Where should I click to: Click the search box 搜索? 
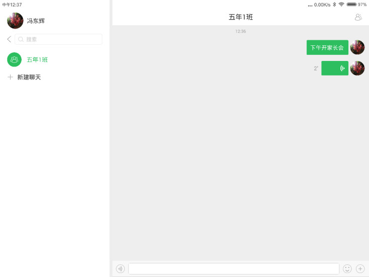coord(58,39)
